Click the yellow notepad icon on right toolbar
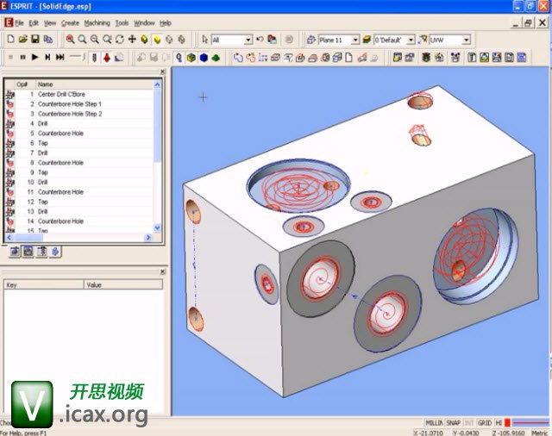This screenshot has height=436, width=552. tap(397, 58)
